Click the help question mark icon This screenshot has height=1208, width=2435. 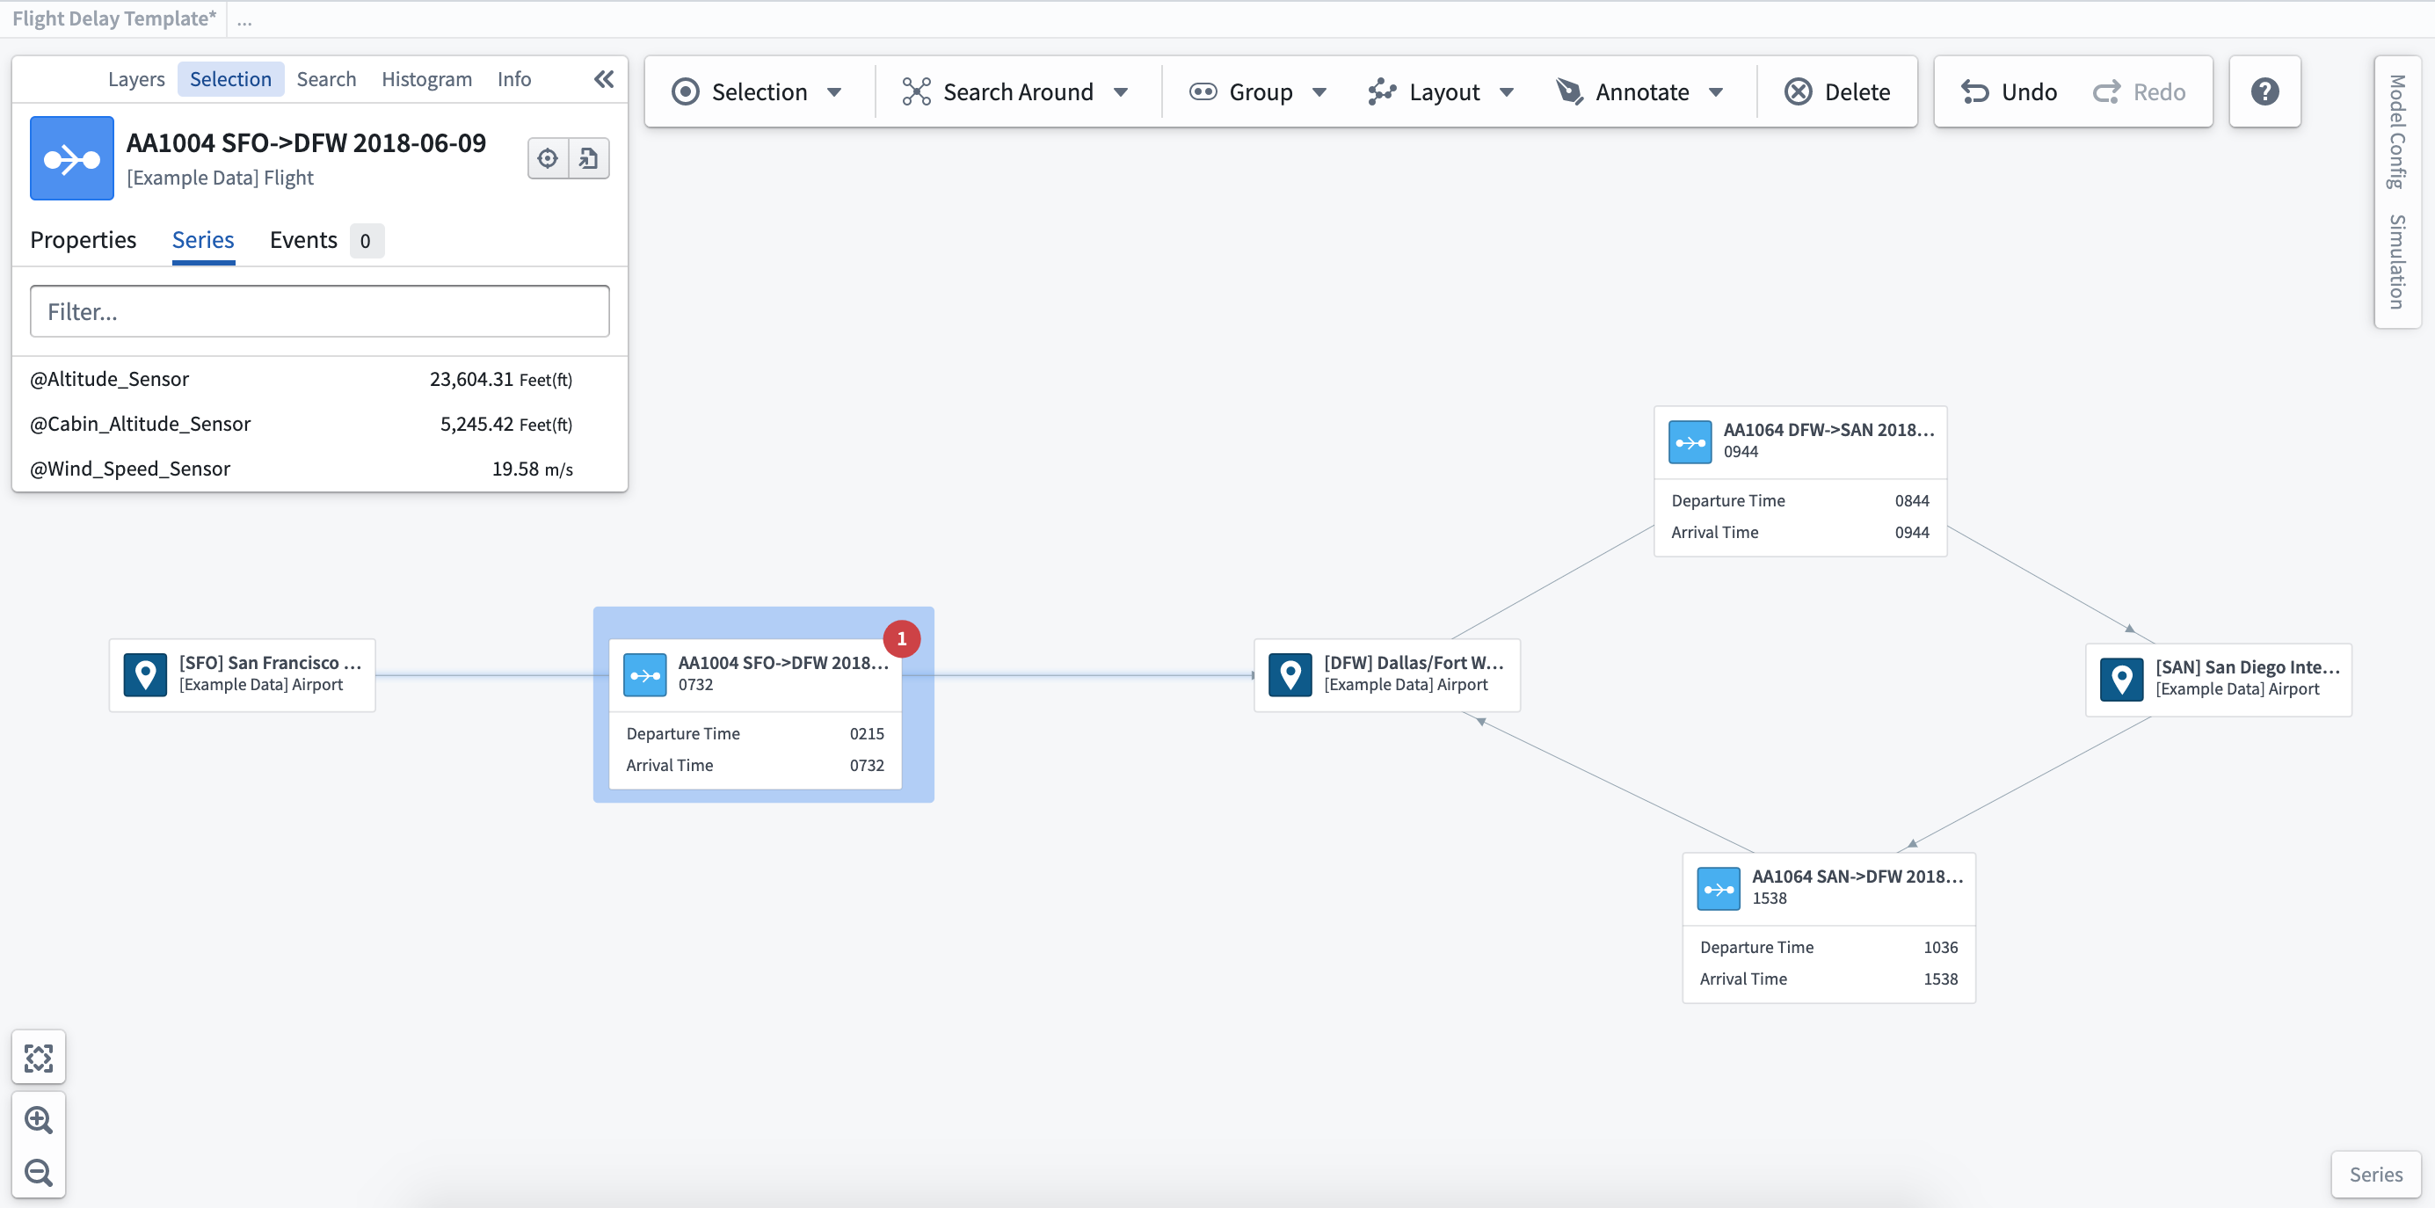point(2264,91)
